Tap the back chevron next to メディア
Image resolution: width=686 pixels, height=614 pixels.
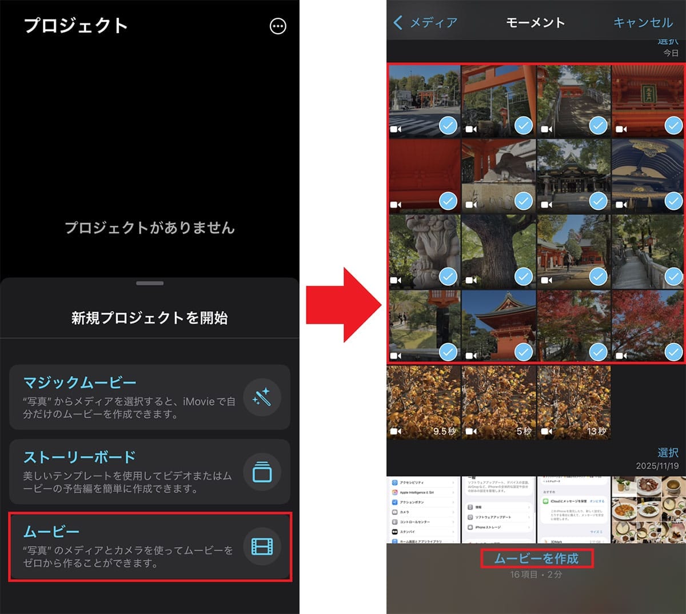click(398, 23)
